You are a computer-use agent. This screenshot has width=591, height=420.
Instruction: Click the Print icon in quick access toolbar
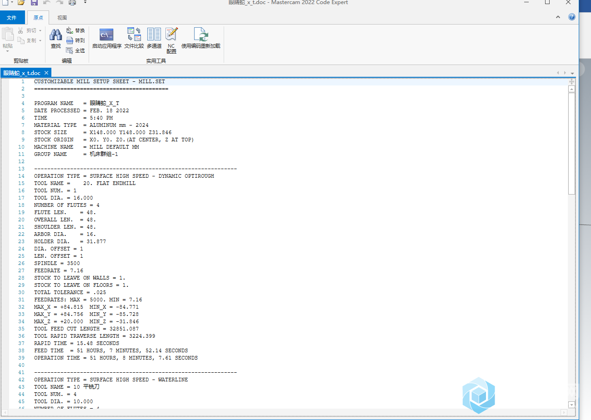click(x=72, y=3)
